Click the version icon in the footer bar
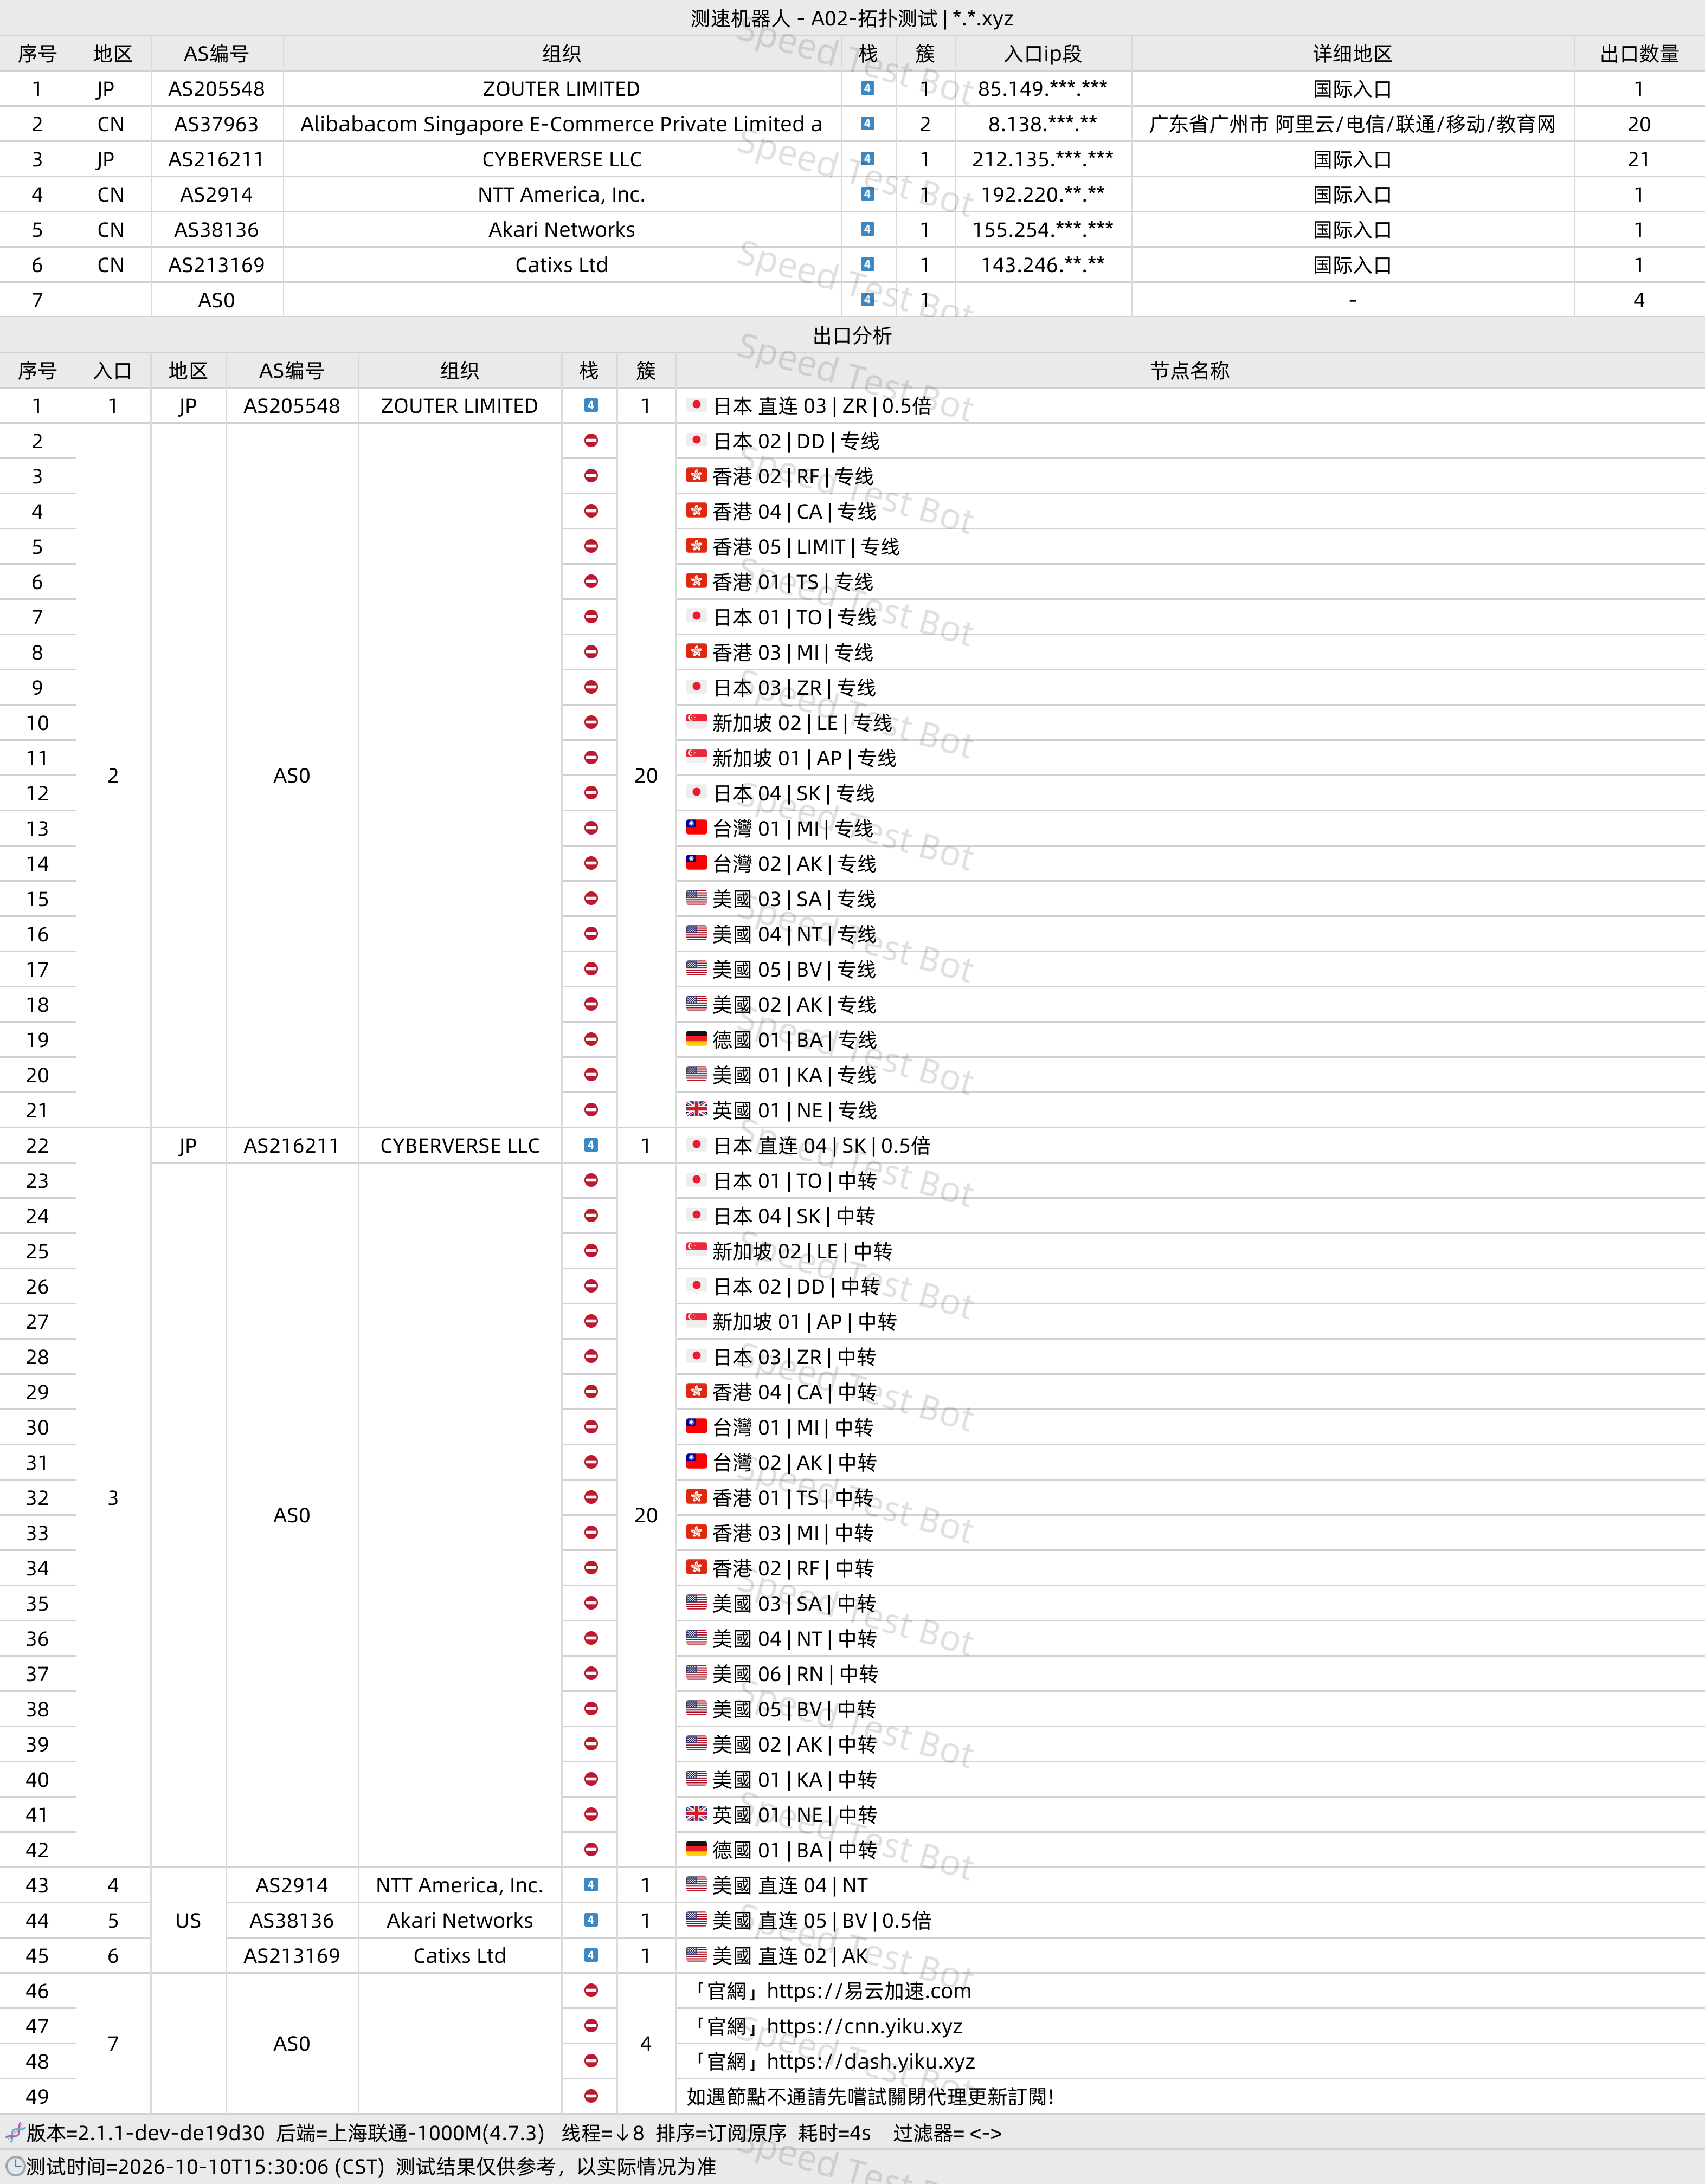Viewport: 1705px width, 2184px height. point(14,2133)
